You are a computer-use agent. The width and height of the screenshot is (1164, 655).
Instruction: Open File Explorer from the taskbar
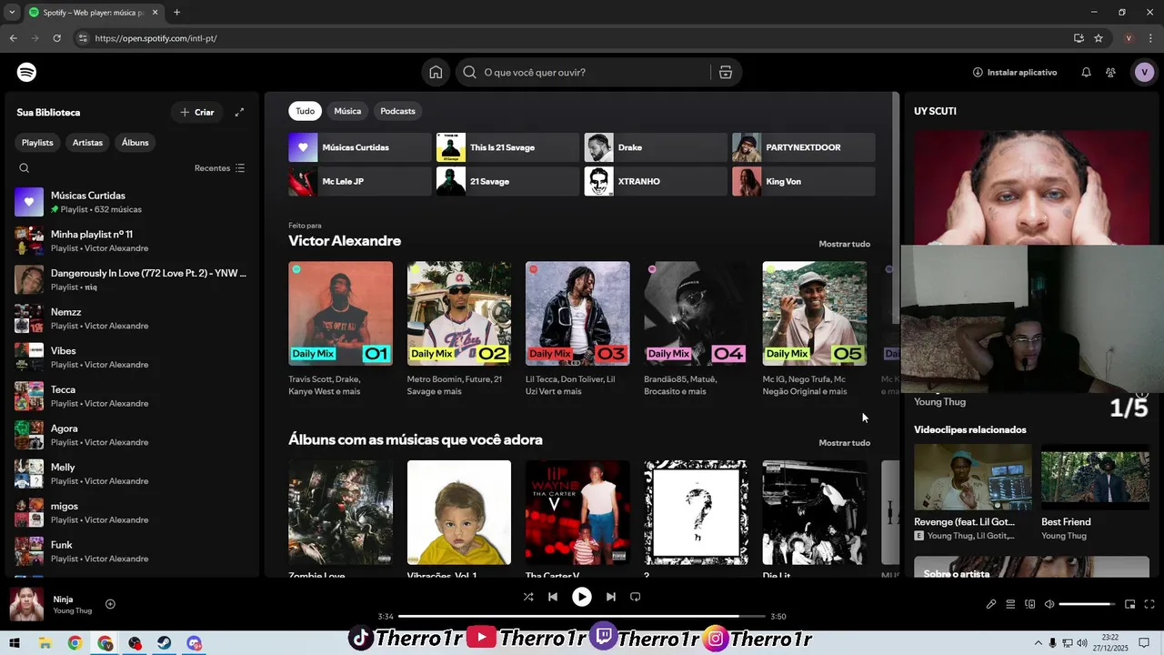coord(45,643)
